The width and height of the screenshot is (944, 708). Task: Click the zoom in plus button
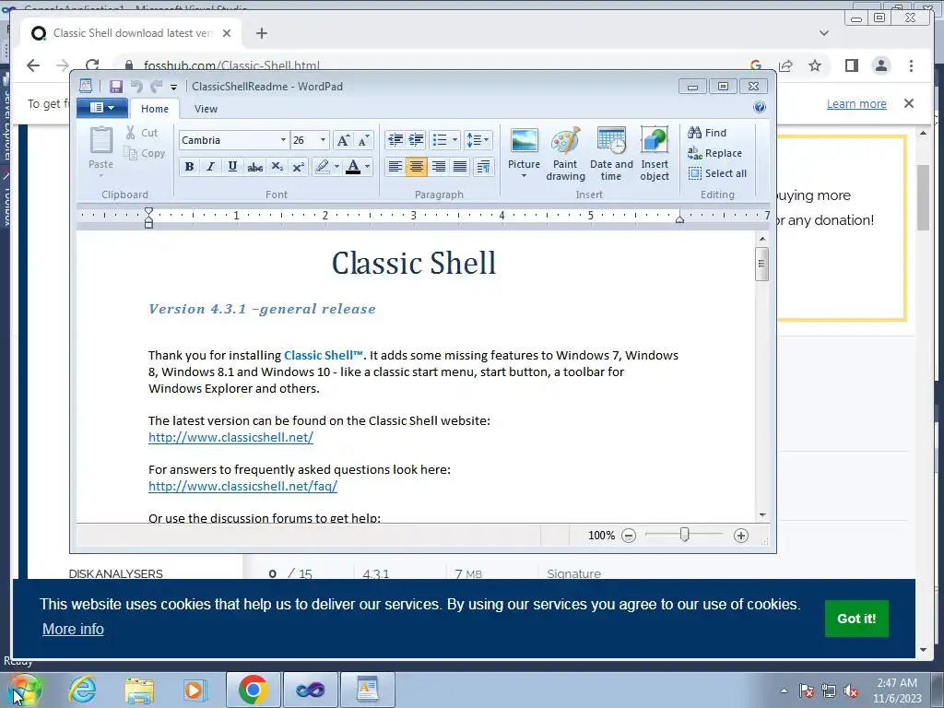coord(741,536)
